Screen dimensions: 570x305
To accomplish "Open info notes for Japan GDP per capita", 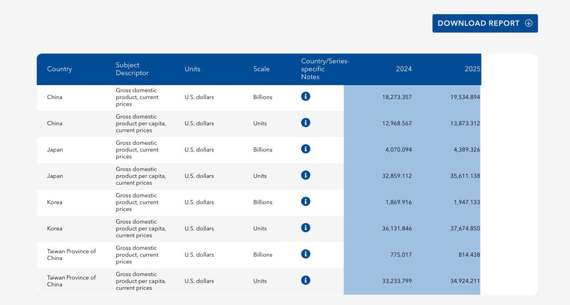I will click(x=305, y=175).
